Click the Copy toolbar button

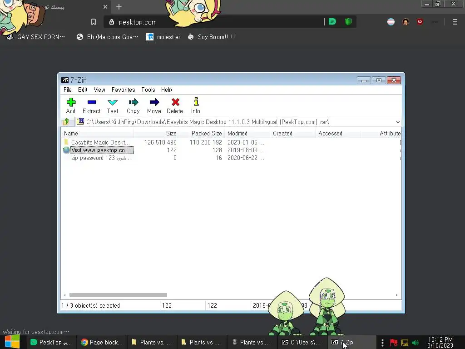(133, 105)
